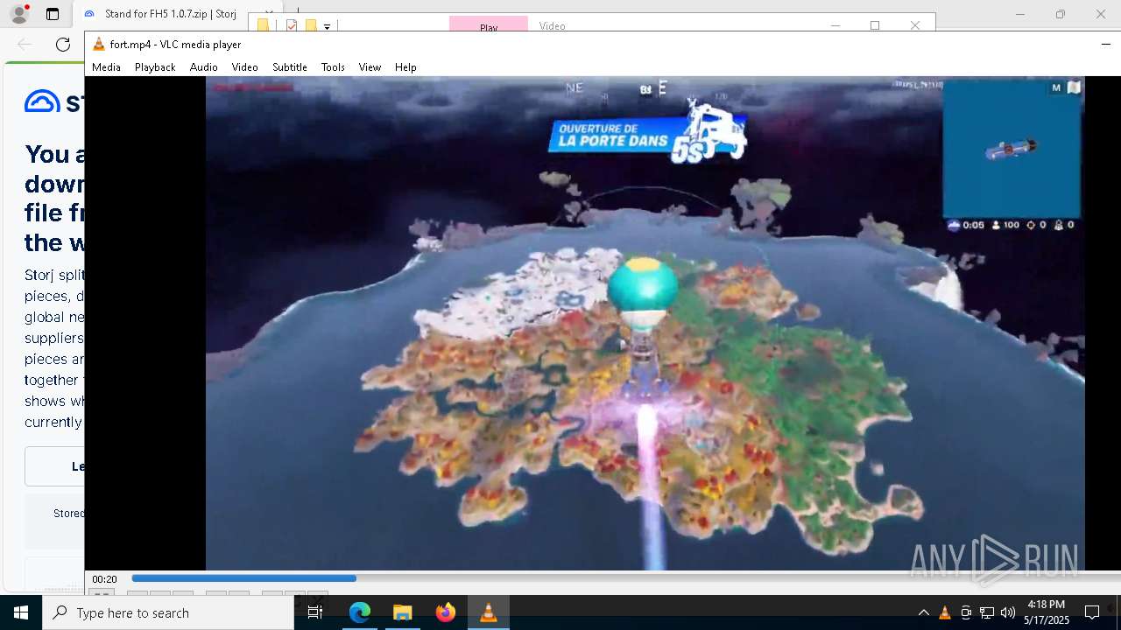Click the New folder icon in File Explorer title bar
The height and width of the screenshot is (630, 1121).
pyautogui.click(x=310, y=25)
